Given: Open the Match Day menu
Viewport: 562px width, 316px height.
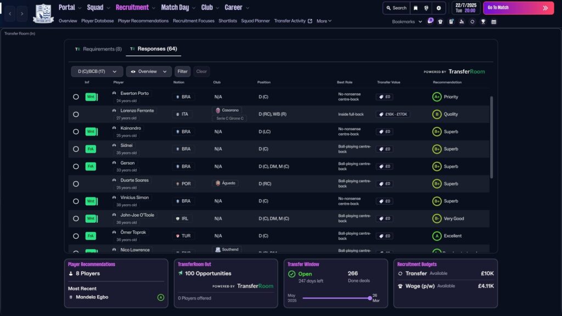Looking at the screenshot, I should (x=178, y=8).
